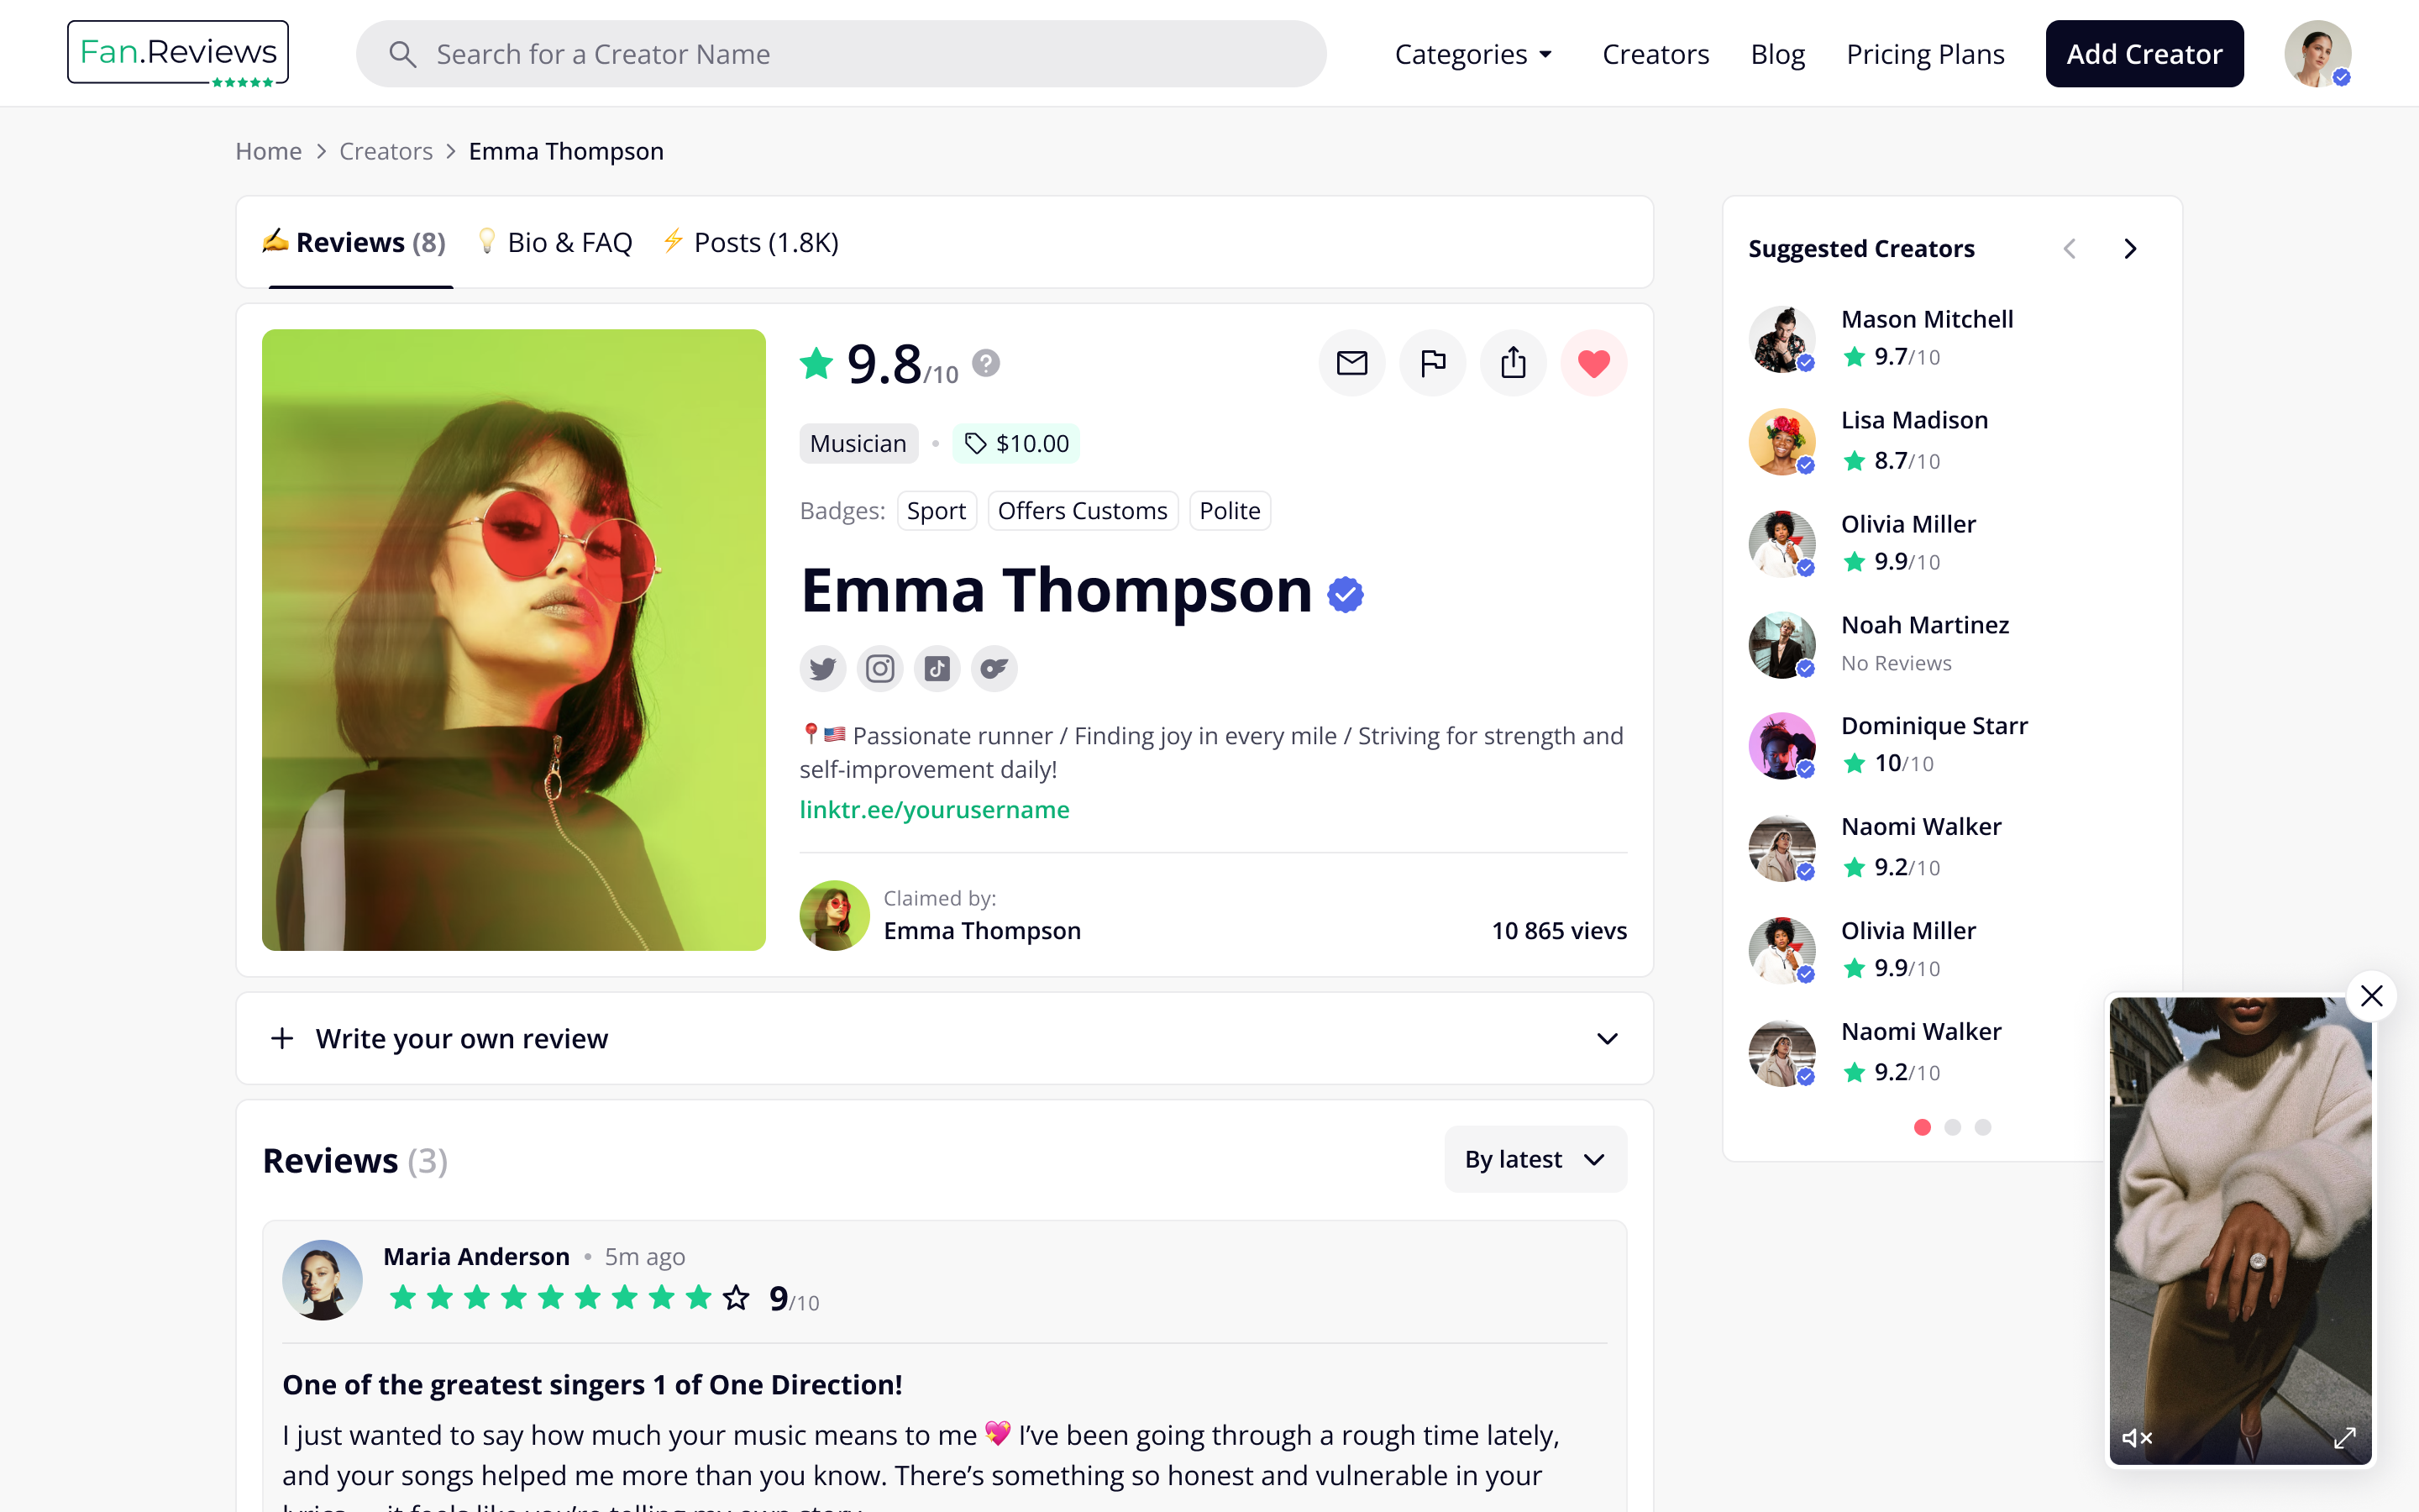Open the By latest sorting dropdown

coord(1535,1158)
